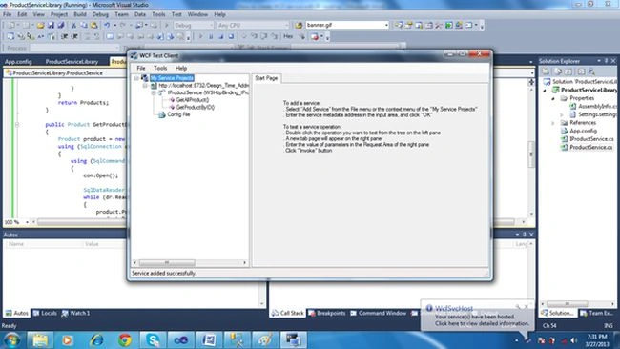Viewport: 620px width, 349px height.
Task: Click the Stop Debugging toolbar icon
Action: click(x=220, y=36)
